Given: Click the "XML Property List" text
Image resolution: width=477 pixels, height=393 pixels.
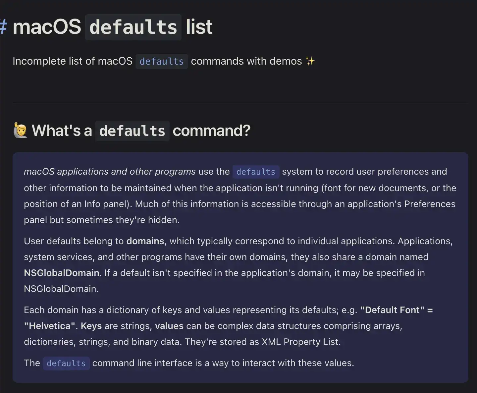Looking at the screenshot, I should 301,342.
